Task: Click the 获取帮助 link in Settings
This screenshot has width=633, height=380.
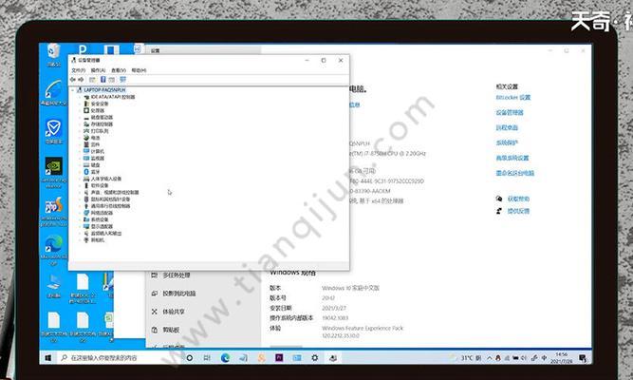Action: click(518, 199)
